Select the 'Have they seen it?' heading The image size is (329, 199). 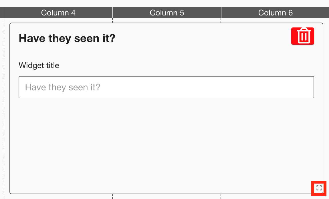67,38
